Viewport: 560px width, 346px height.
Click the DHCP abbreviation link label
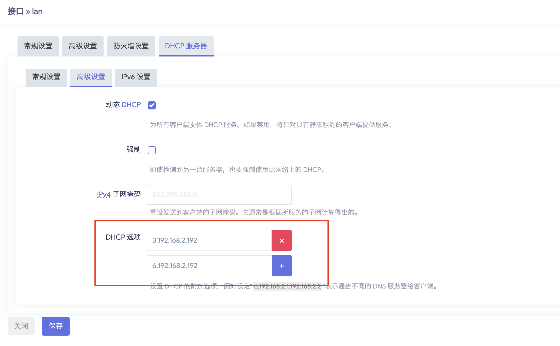(131, 105)
